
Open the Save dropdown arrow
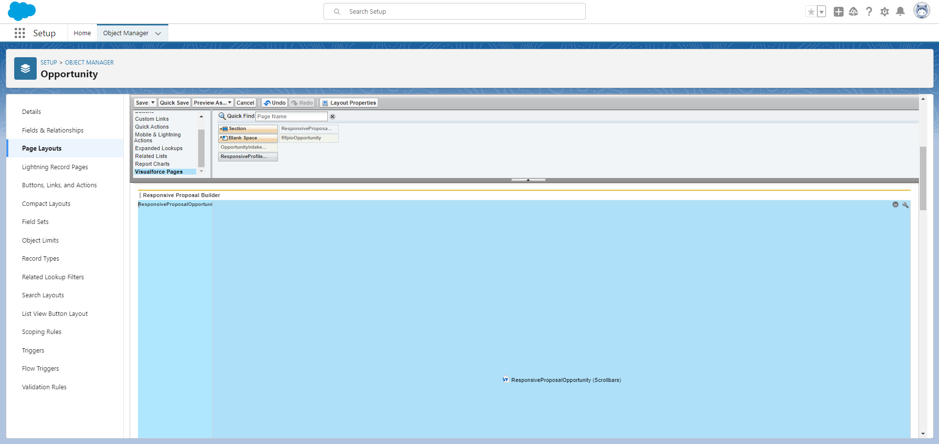coord(153,103)
